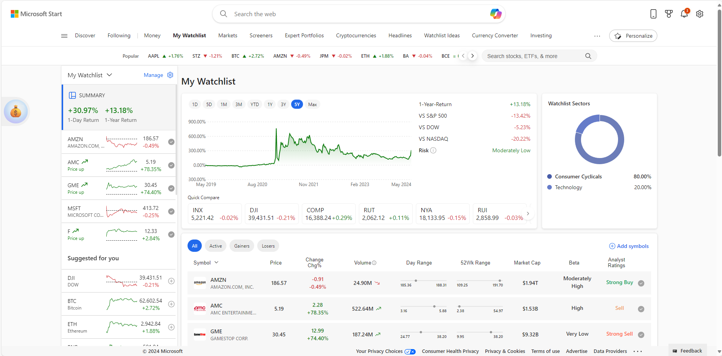Open the hamburger menu beside Discover
722x356 pixels.
point(64,36)
